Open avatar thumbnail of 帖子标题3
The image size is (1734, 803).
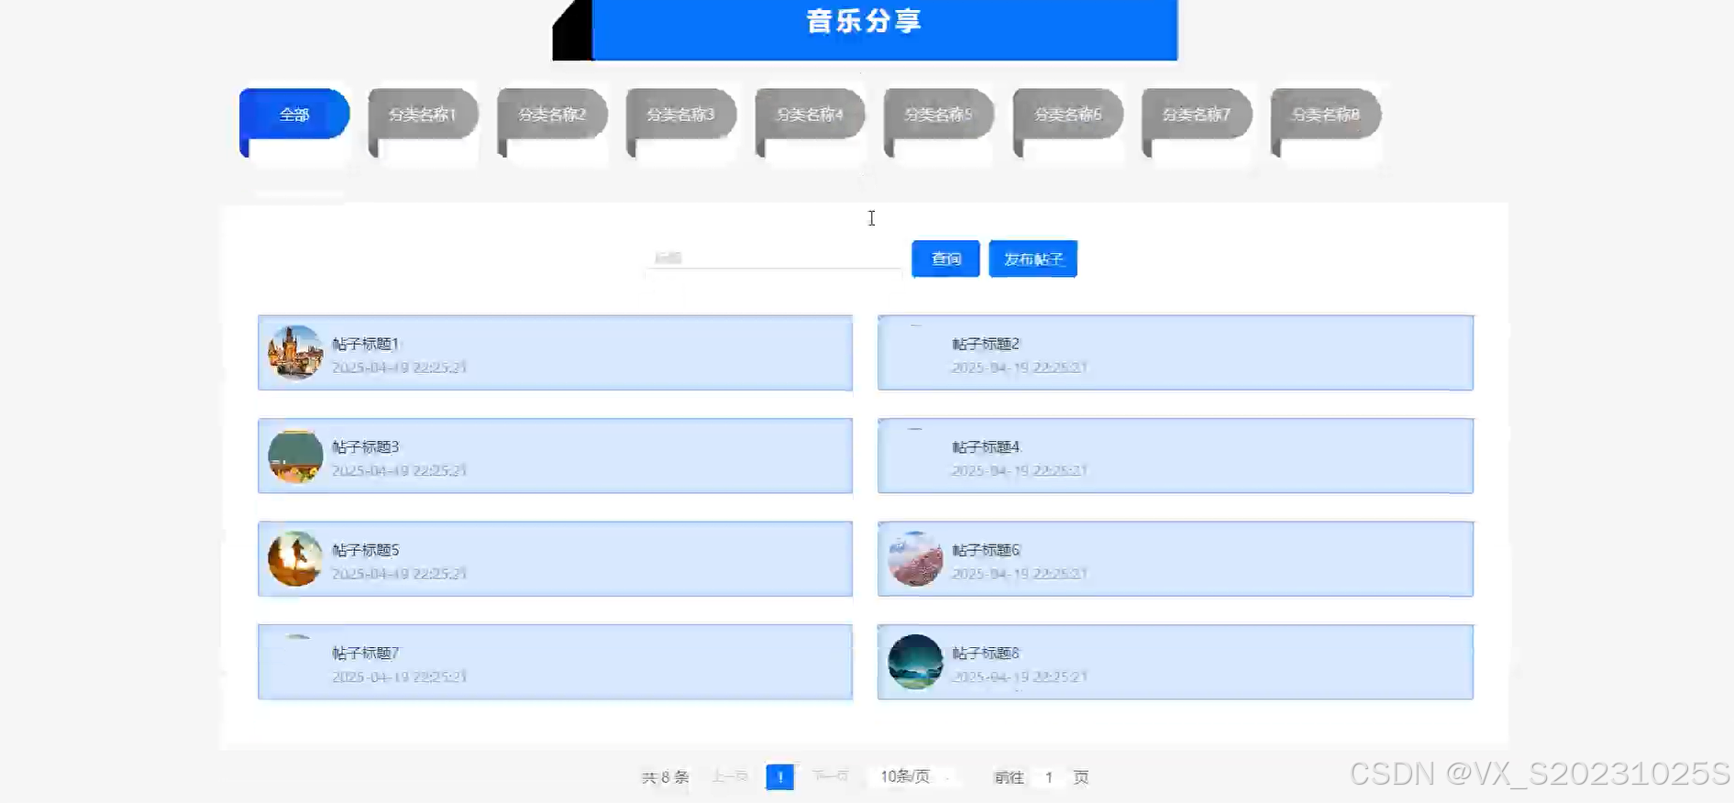[295, 456]
